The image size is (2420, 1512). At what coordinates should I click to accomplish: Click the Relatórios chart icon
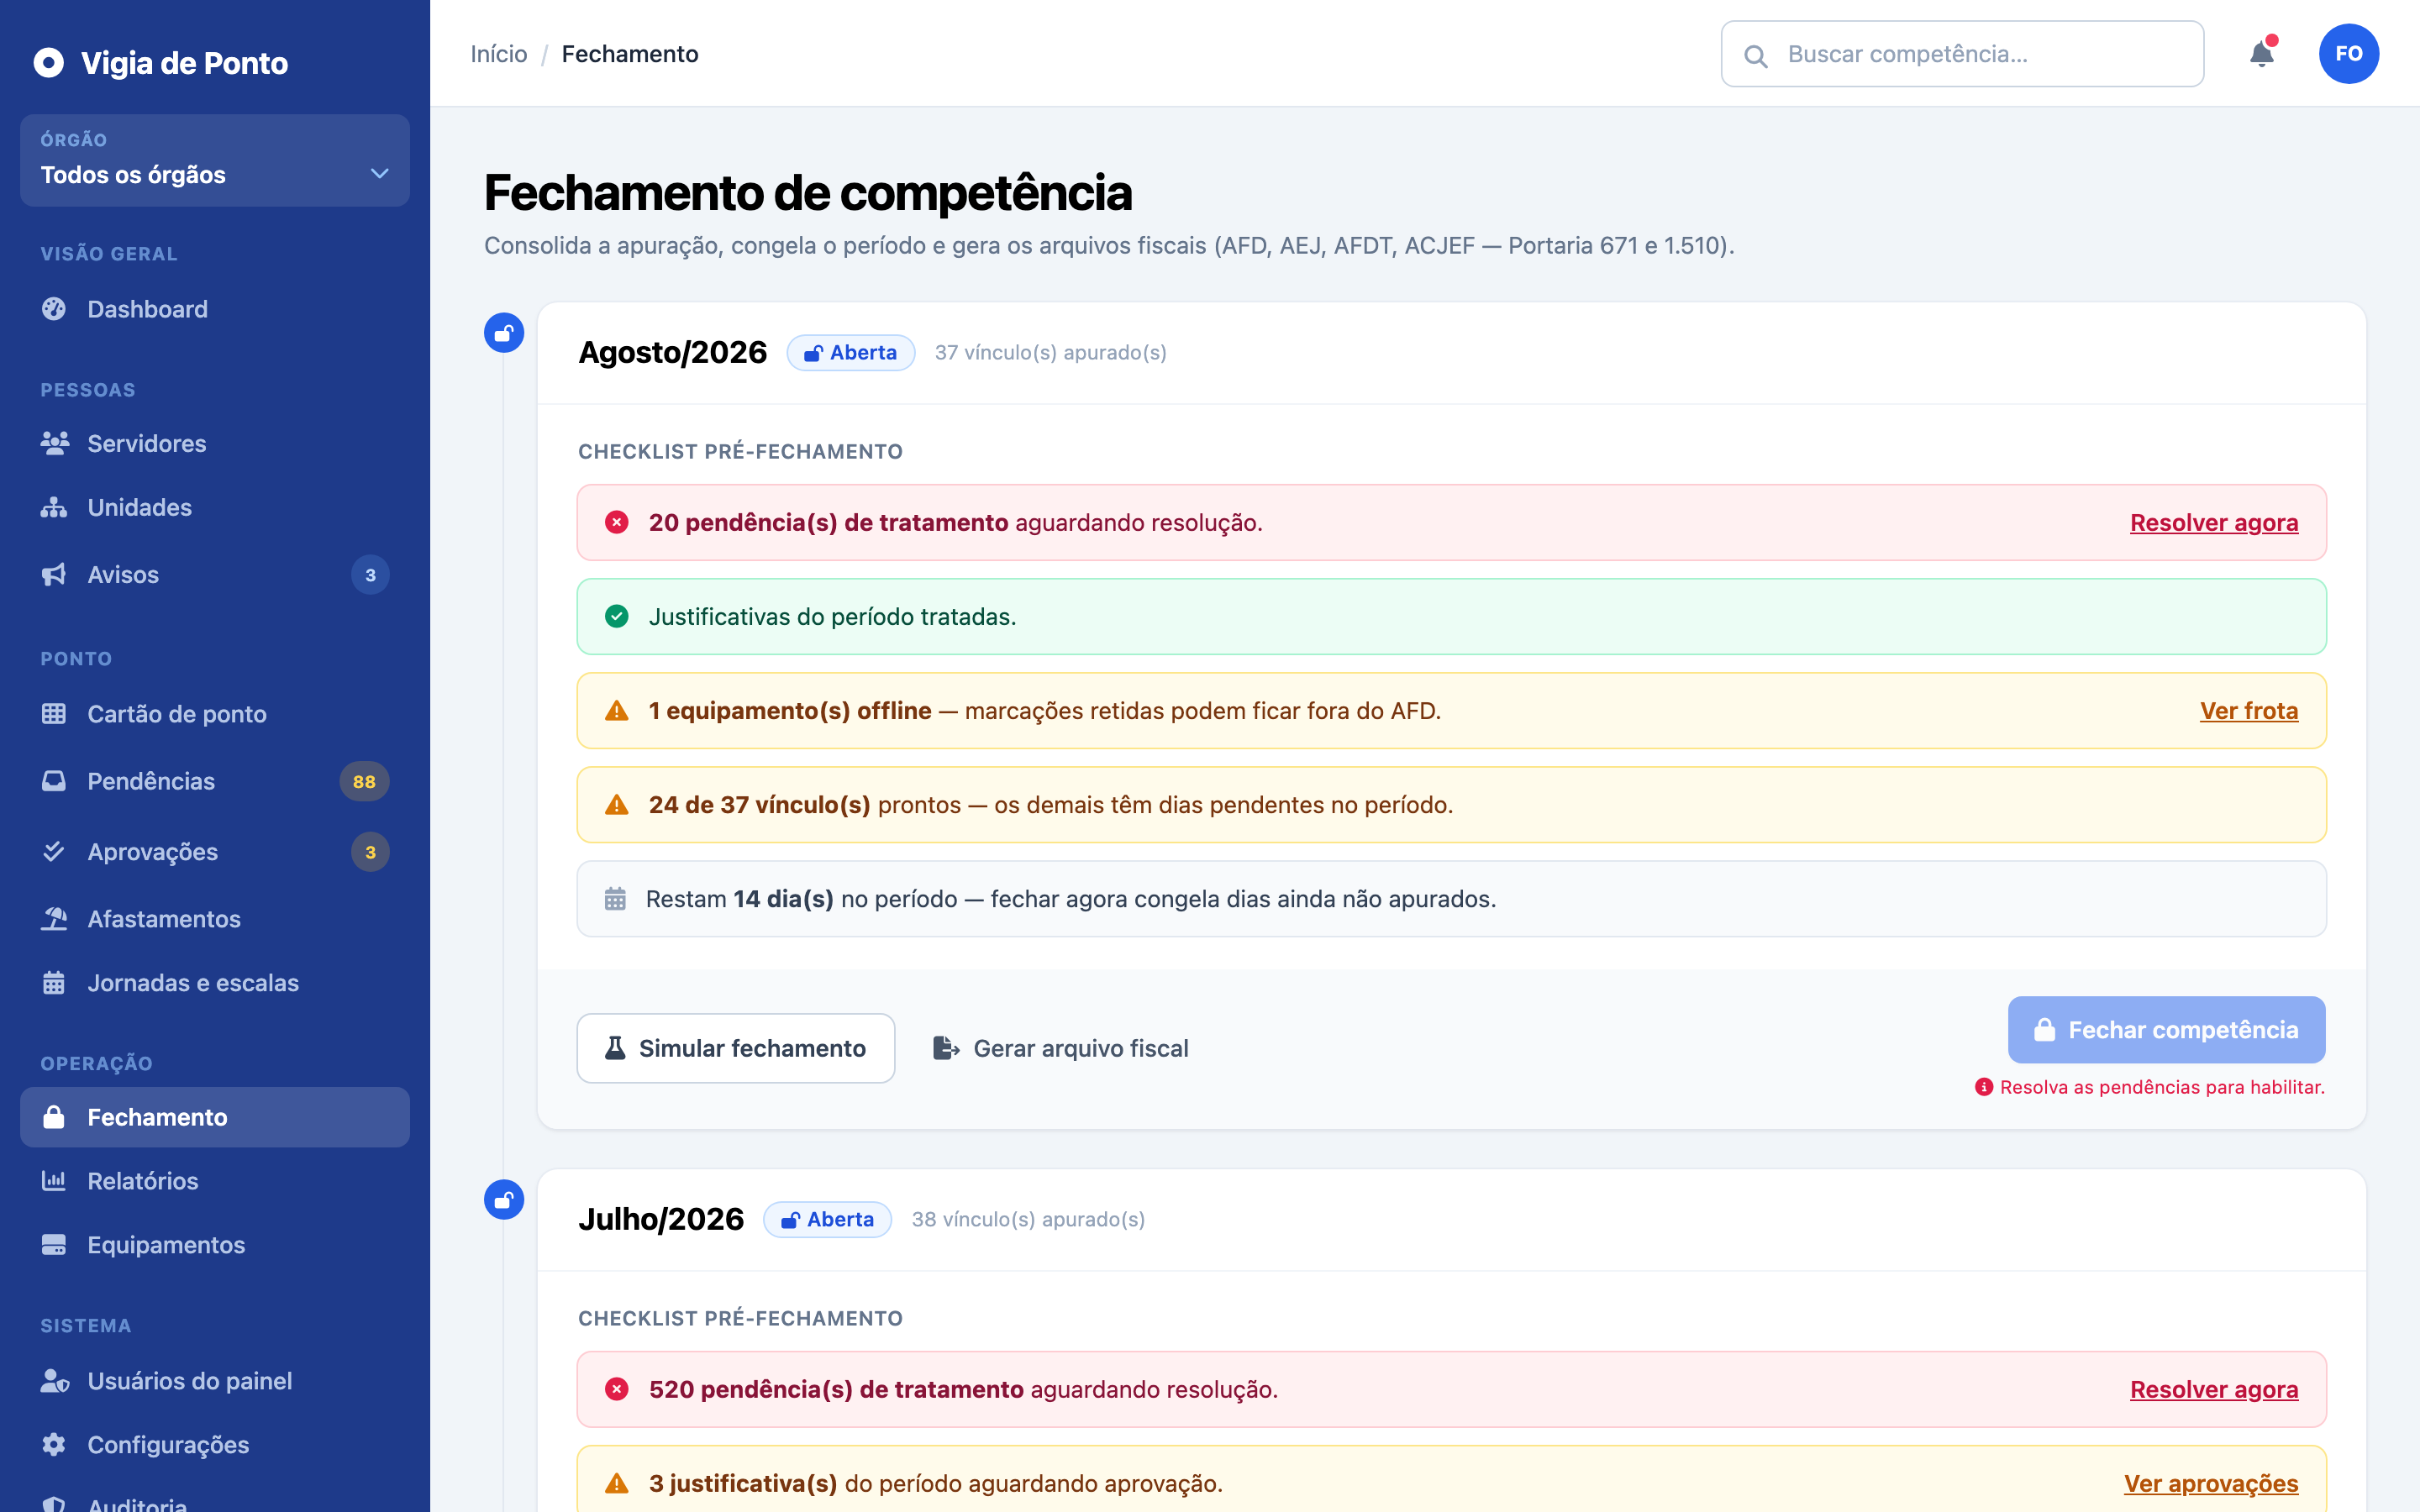tap(54, 1181)
